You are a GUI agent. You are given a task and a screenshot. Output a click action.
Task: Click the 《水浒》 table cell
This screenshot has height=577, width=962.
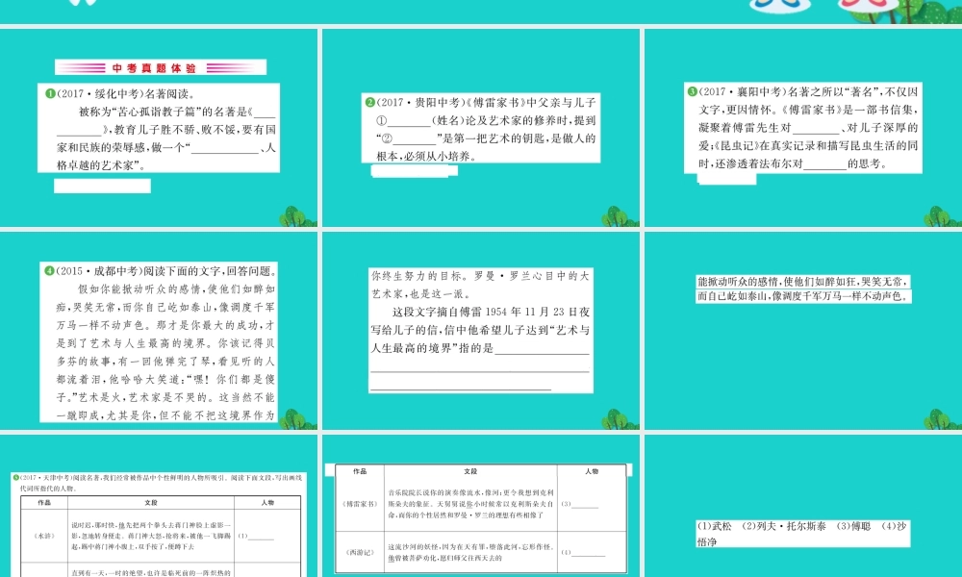(44, 536)
